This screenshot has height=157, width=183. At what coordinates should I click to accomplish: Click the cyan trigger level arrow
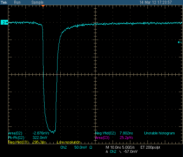(x=180, y=42)
